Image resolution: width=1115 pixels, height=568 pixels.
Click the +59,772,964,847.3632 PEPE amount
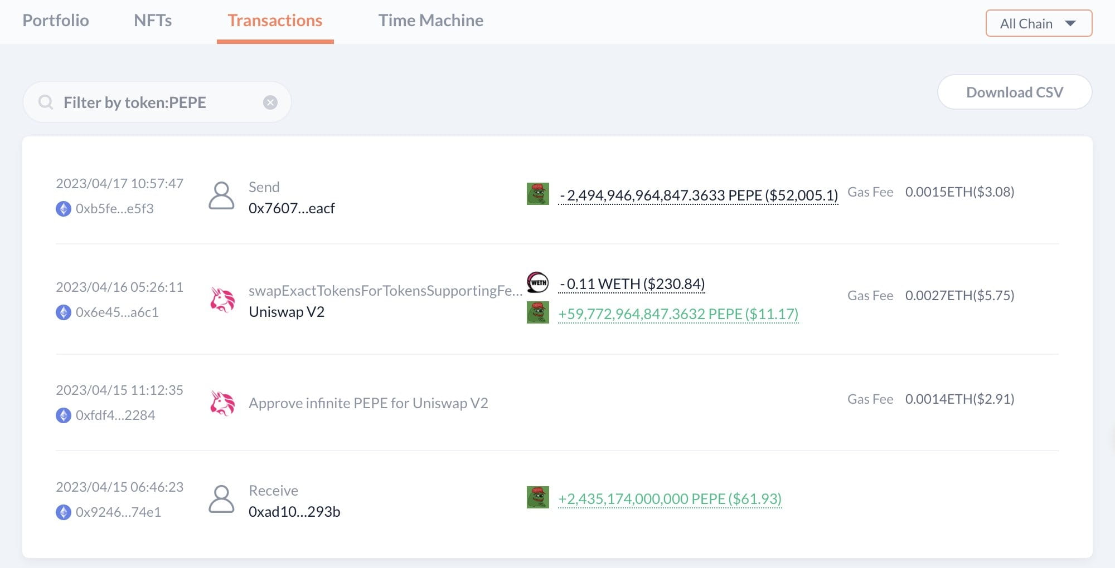[678, 314]
